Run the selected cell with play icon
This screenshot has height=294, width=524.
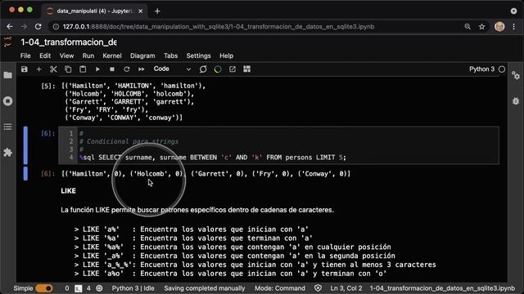click(x=97, y=69)
